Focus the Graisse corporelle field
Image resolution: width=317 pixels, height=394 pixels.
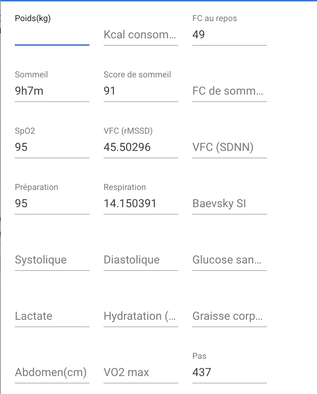pos(229,316)
